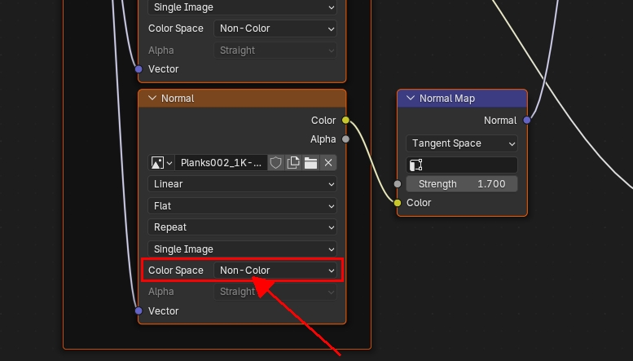Click the Color input socket on Normal Map

tap(398, 203)
